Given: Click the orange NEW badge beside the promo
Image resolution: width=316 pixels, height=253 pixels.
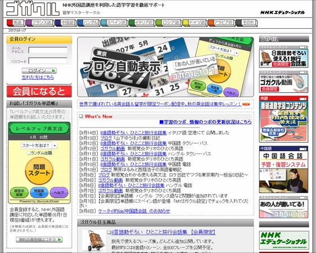Looking at the screenshot, I should tap(246, 105).
